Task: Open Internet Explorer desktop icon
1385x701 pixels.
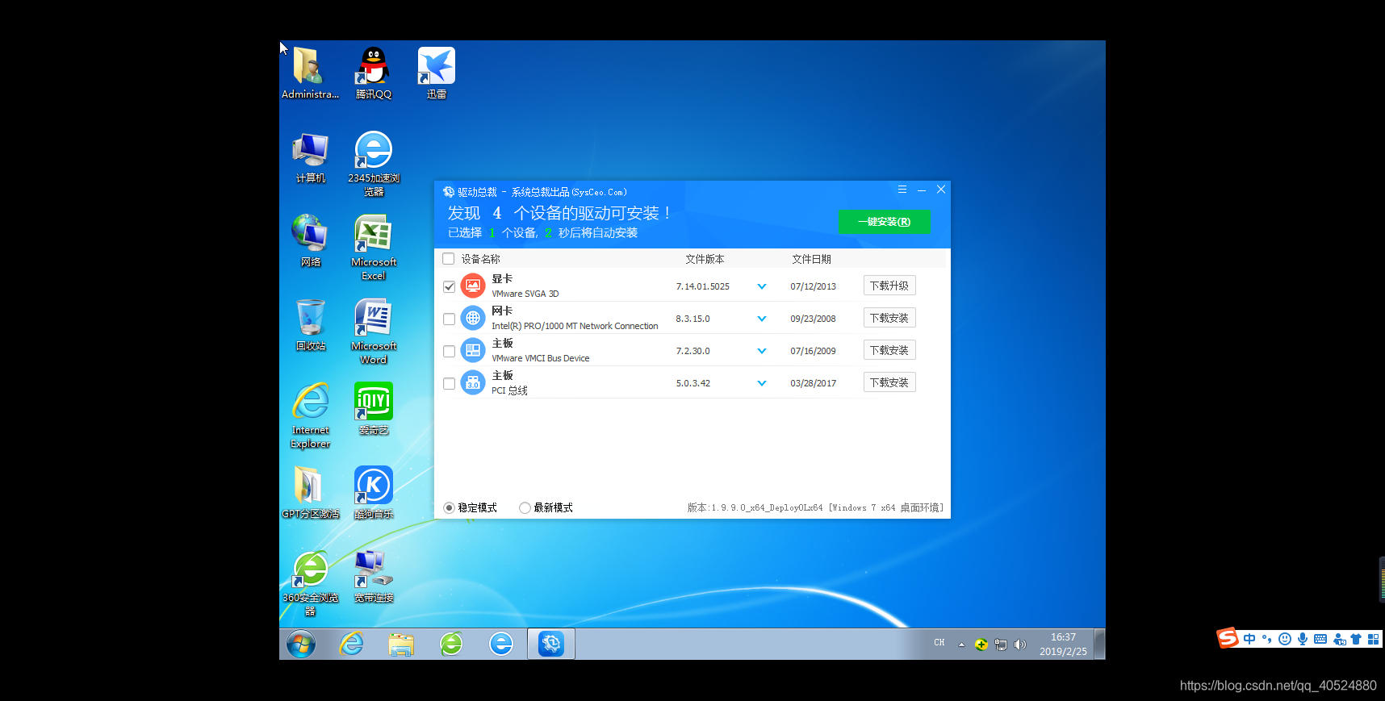Action: pyautogui.click(x=310, y=415)
